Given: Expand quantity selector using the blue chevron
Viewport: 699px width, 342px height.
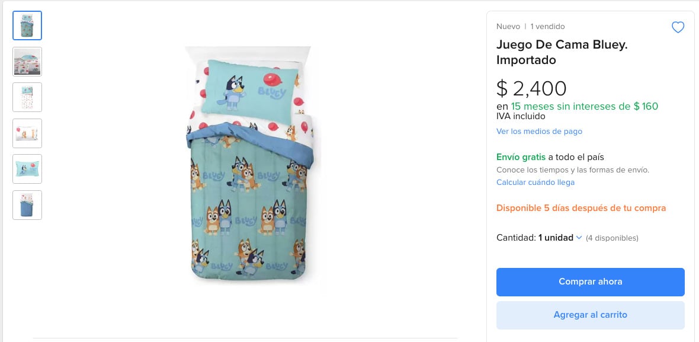Looking at the screenshot, I should coord(579,238).
